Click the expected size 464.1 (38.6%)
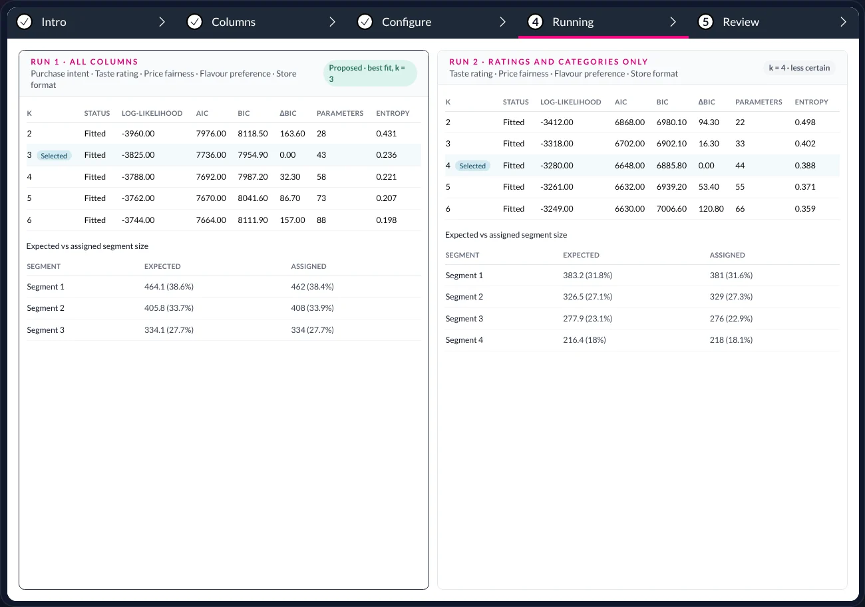865x607 pixels. pyautogui.click(x=169, y=287)
